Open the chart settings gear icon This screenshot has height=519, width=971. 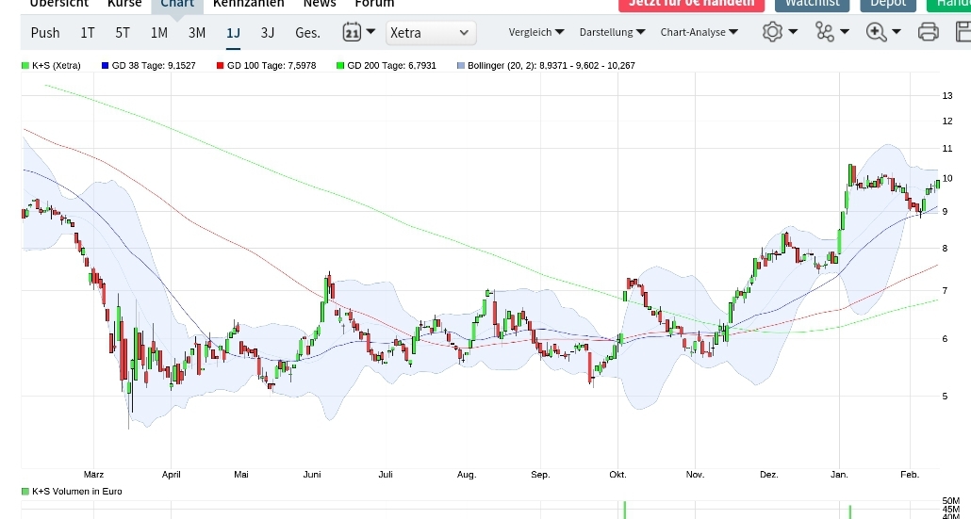tap(772, 31)
